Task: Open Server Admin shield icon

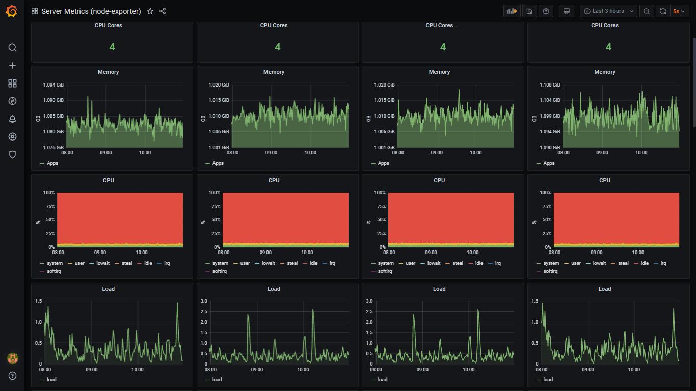Action: coord(12,154)
